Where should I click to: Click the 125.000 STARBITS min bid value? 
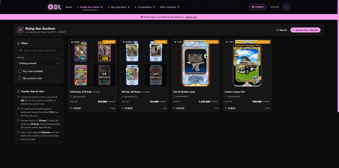158,102
